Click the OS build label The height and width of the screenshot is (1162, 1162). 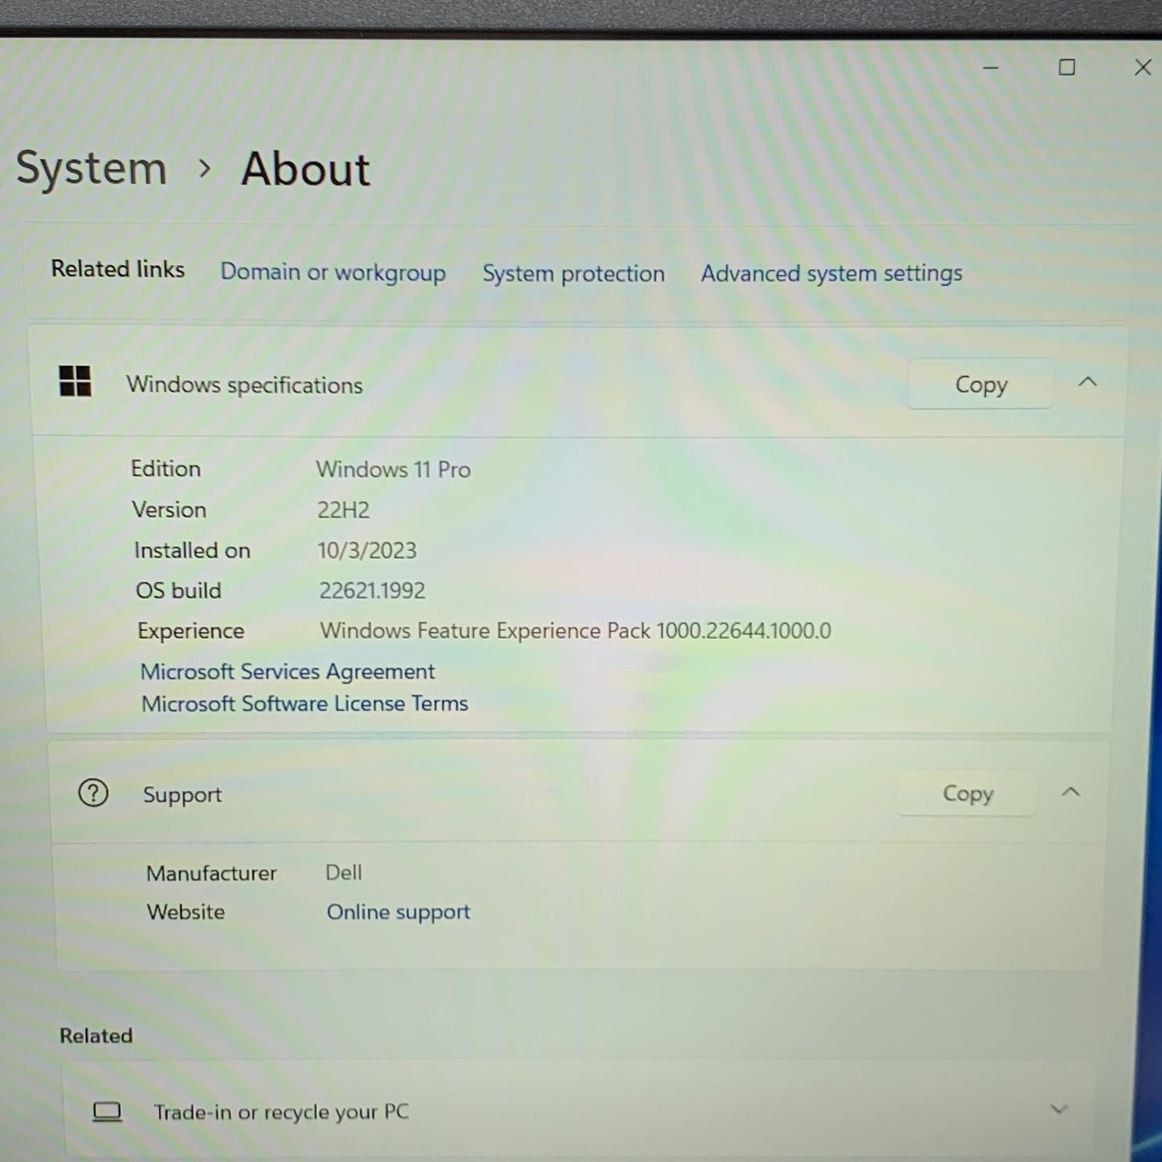(179, 591)
